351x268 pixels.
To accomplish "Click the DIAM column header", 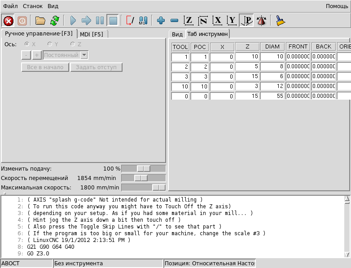I will coord(272,47).
